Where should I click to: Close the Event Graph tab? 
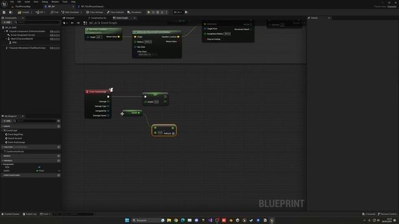(x=135, y=18)
